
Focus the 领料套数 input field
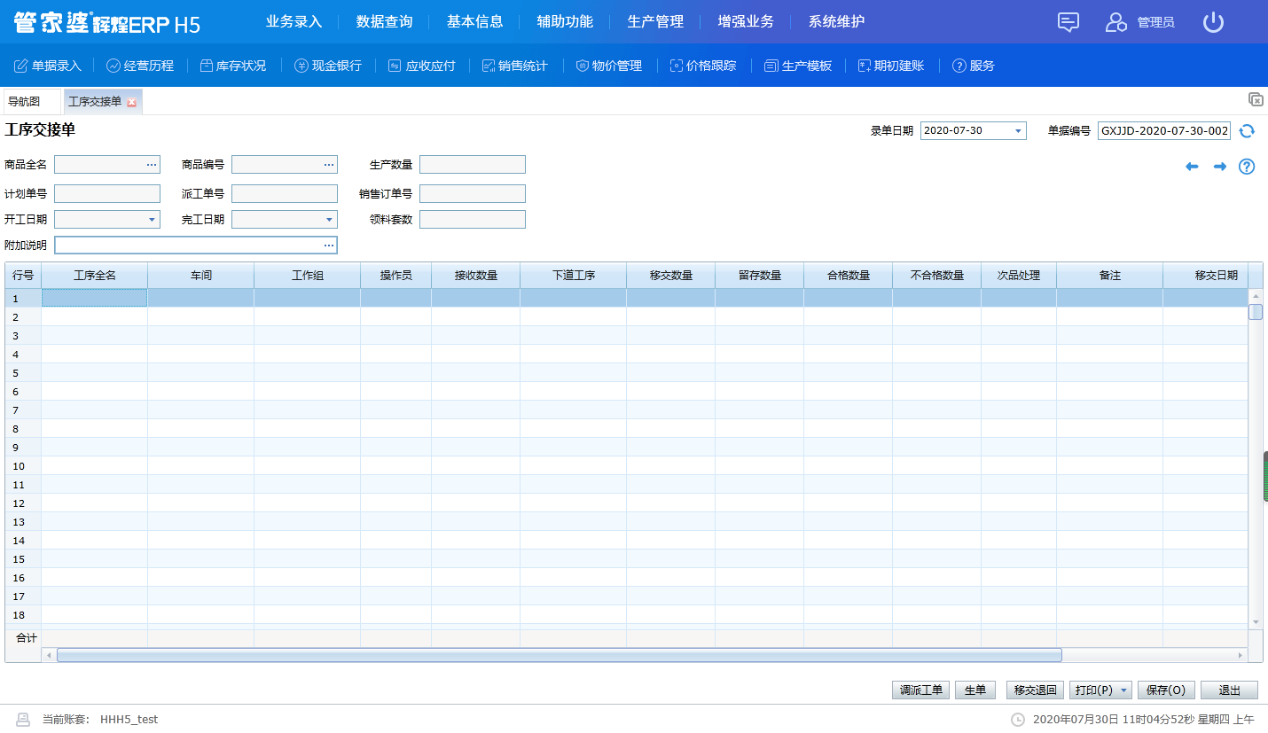[x=473, y=220]
